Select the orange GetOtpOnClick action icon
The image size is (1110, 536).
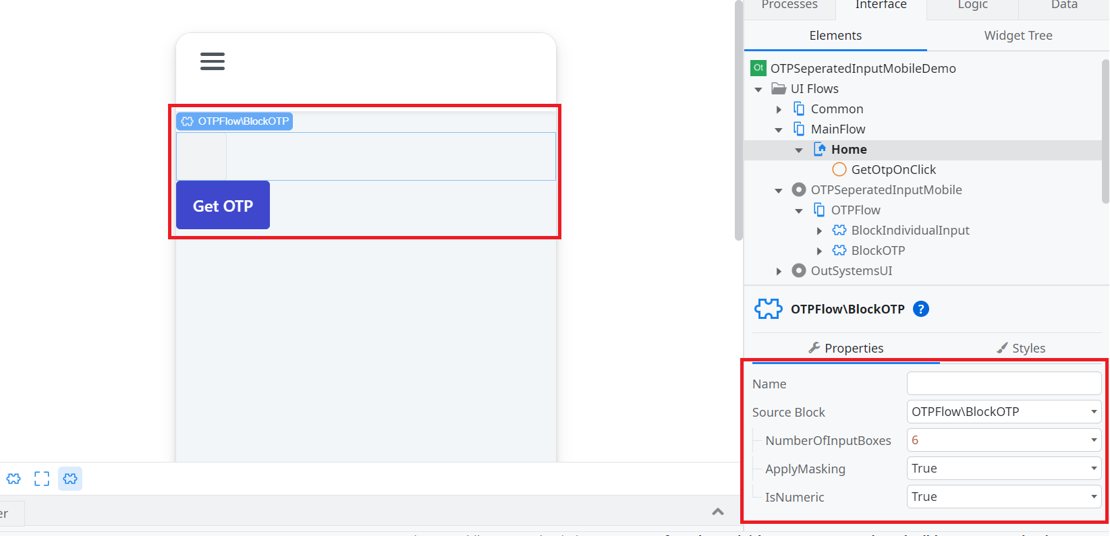click(839, 169)
